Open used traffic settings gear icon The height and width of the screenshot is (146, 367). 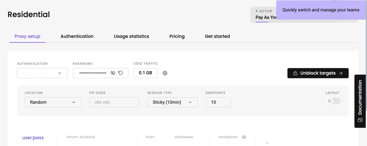point(165,73)
